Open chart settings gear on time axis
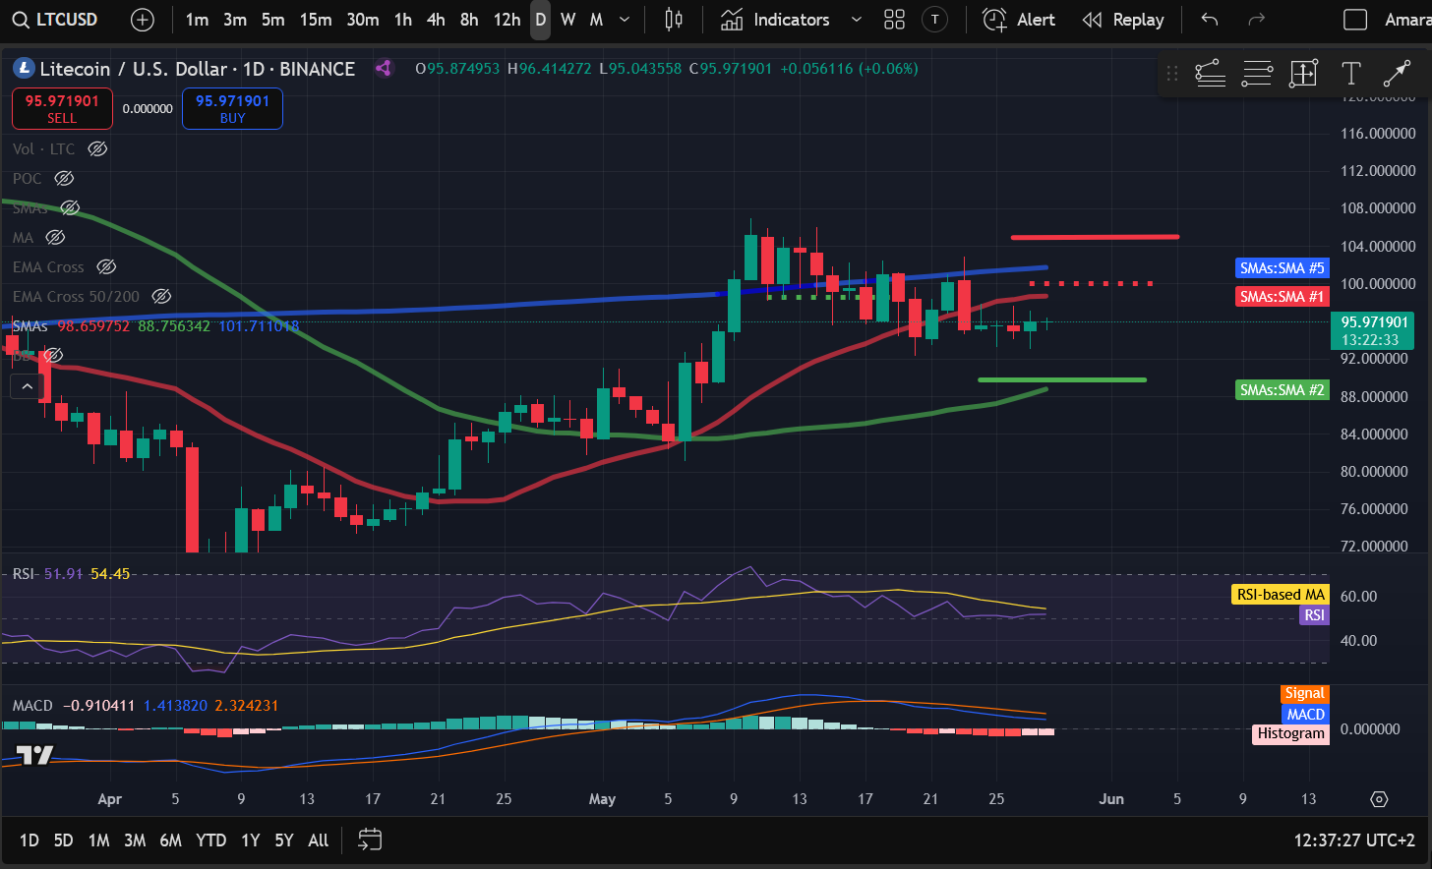The image size is (1432, 869). (1379, 799)
